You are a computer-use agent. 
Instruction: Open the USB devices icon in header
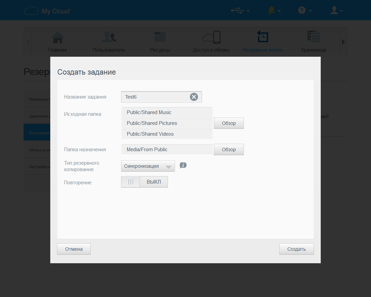237,10
